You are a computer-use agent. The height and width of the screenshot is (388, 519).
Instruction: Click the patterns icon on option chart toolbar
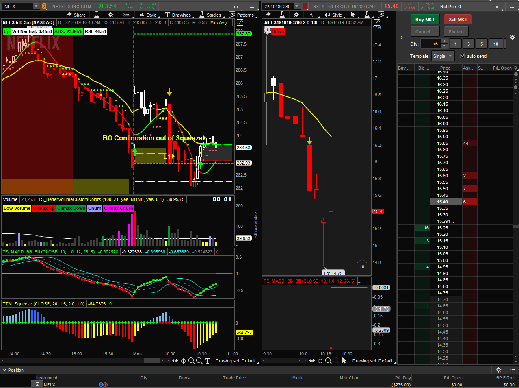[381, 15]
